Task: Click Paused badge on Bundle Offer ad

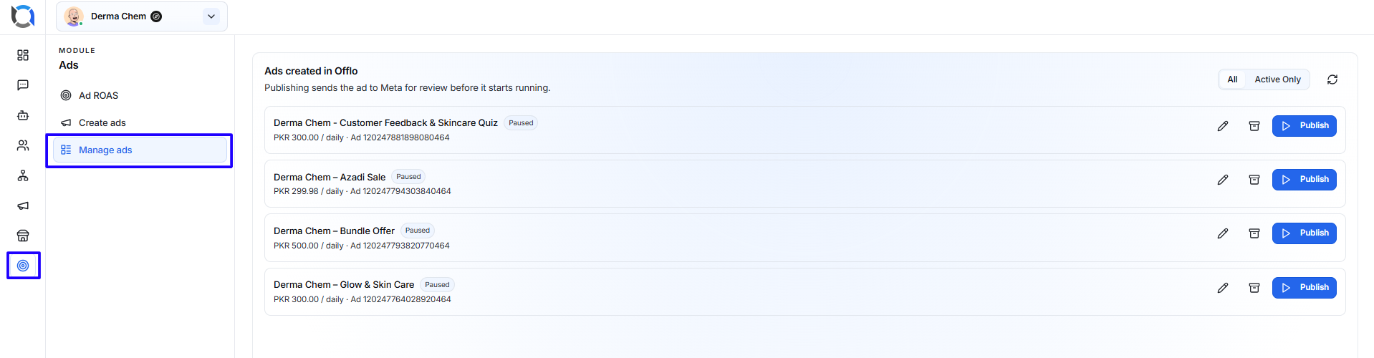Action: [418, 231]
